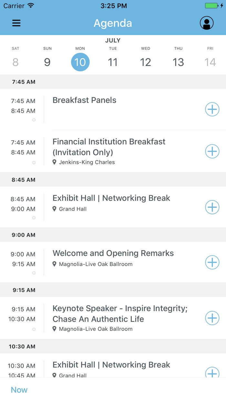Click the Grand Hall location pin icon

tap(54, 209)
